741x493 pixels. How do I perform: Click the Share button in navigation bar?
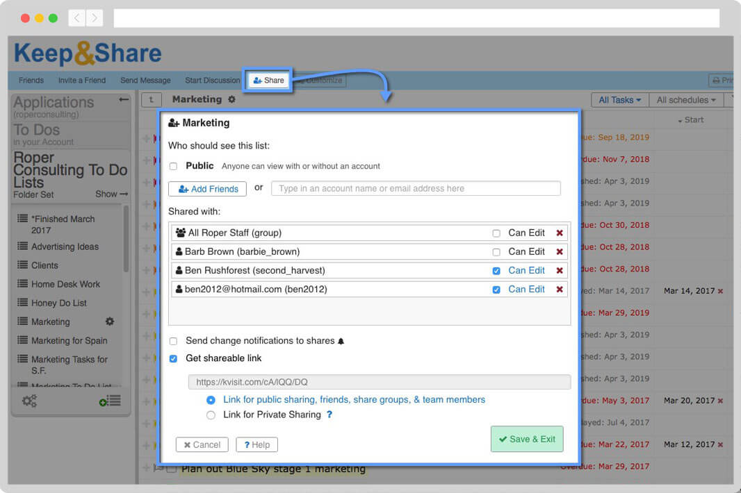(x=268, y=81)
